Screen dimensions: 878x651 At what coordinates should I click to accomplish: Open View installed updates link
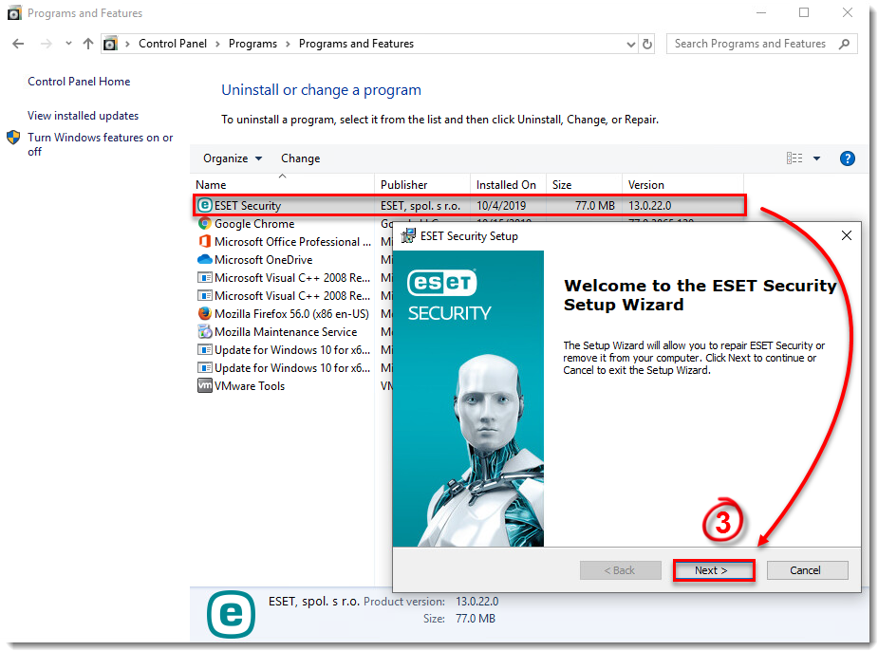click(83, 116)
